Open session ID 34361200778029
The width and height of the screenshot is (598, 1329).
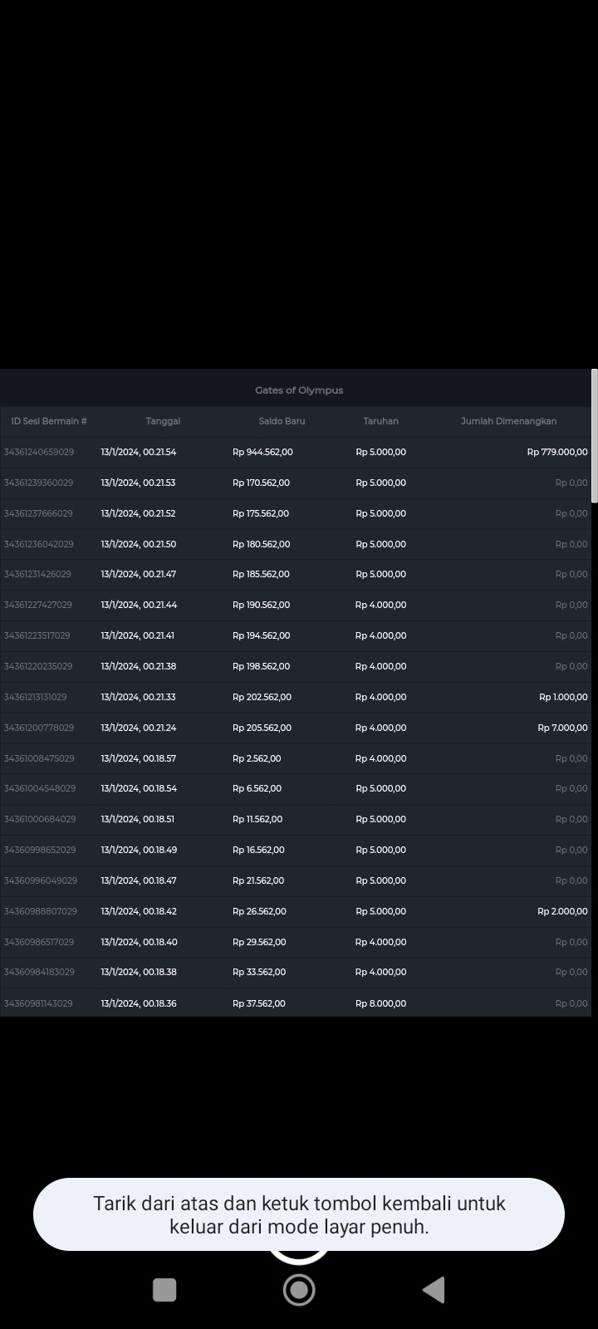point(39,728)
